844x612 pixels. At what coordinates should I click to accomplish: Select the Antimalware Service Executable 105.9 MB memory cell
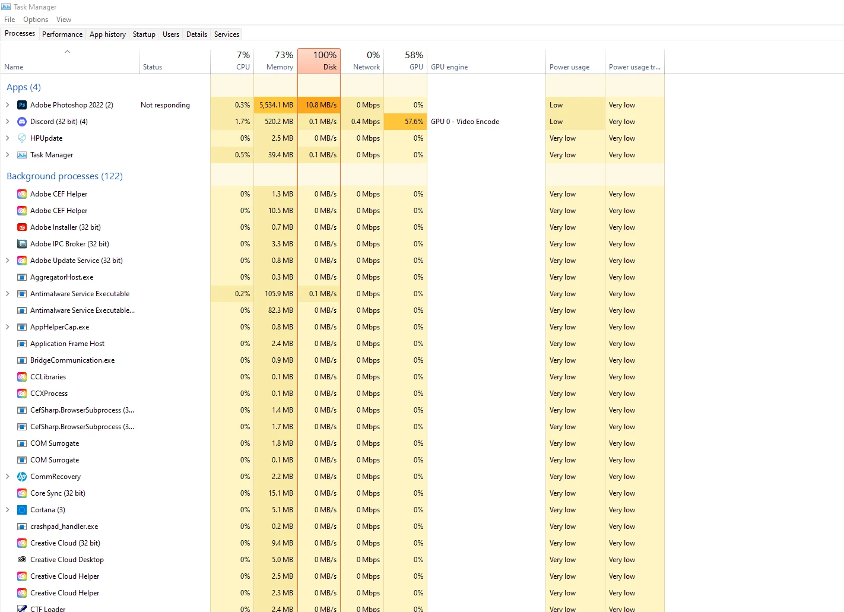tap(275, 294)
